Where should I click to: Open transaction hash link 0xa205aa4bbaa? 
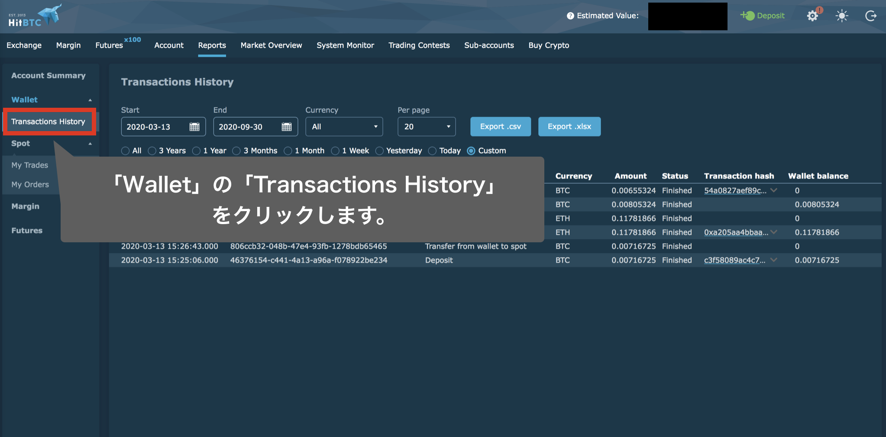[x=736, y=232]
